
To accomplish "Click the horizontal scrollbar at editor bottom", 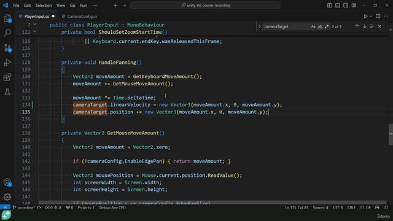I will tap(212, 202).
